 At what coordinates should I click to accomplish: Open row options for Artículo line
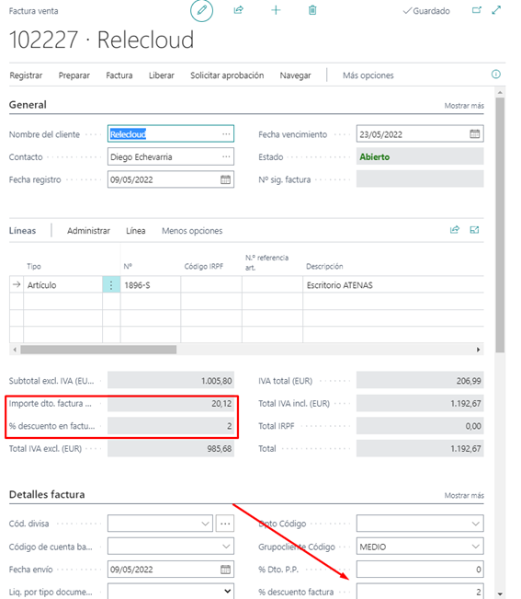tap(111, 285)
